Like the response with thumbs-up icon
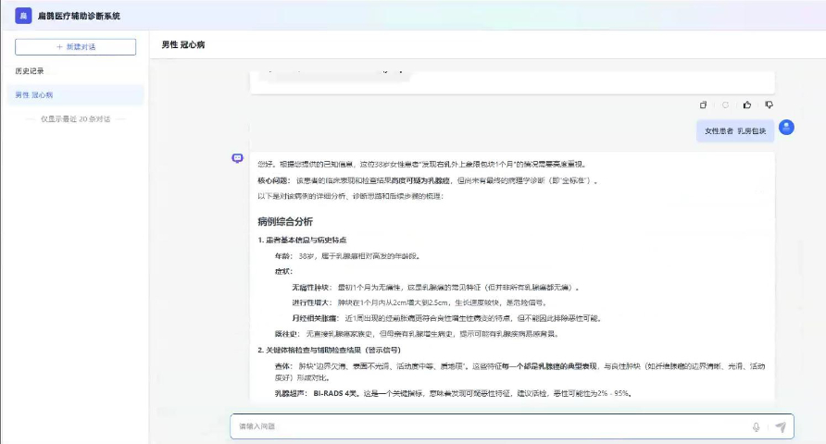The image size is (826, 444). [747, 105]
